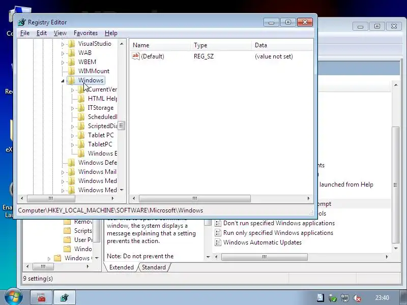Select the WIMMount folder icon
407x305 pixels.
pyautogui.click(x=72, y=71)
